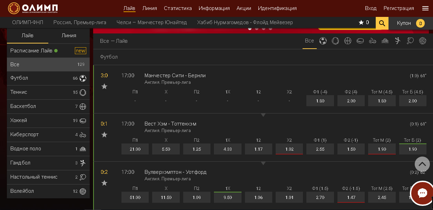The width and height of the screenshot is (433, 210).
Task: Pick Х2 odds 1.02 for Вест Хэм - Тоттенхэм
Action: point(289,149)
